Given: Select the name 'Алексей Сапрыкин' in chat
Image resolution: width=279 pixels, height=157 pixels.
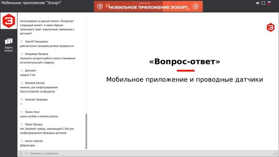Looking at the screenshot, I should [36, 99].
